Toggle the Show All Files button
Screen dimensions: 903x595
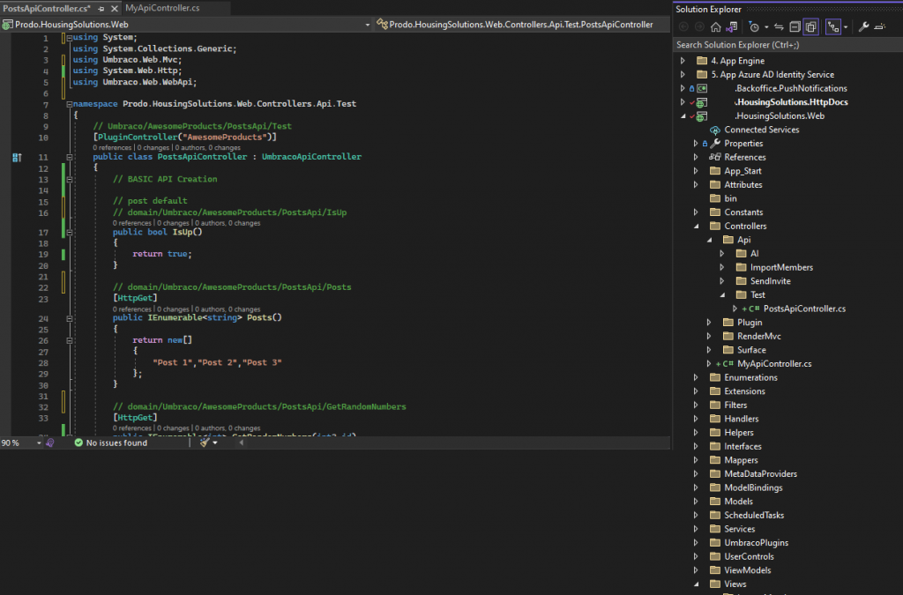click(811, 27)
